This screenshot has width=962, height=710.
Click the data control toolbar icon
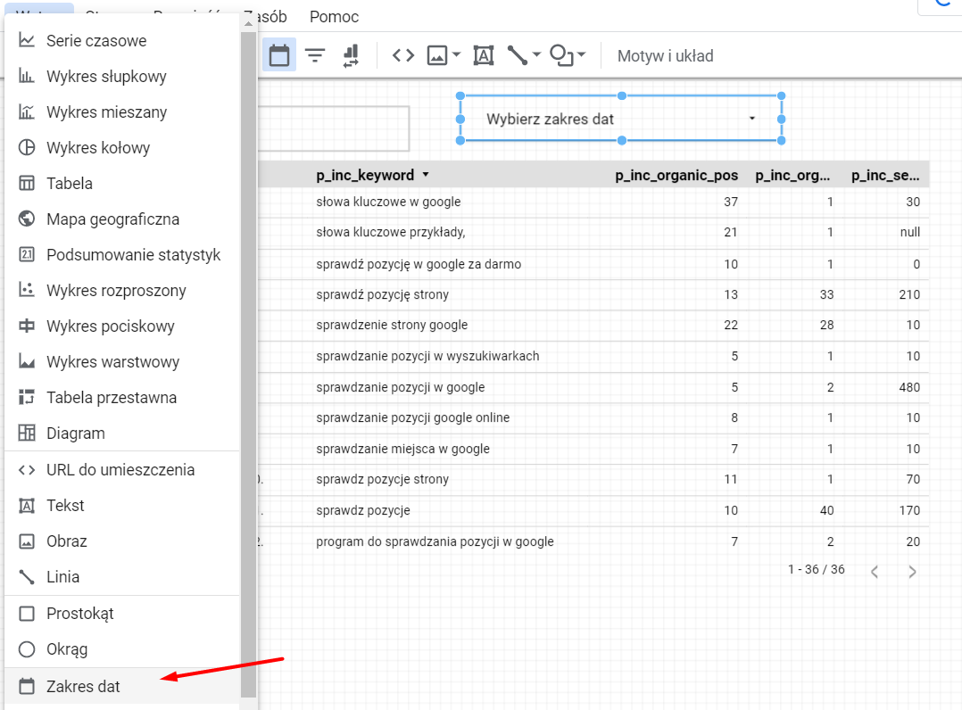point(351,56)
